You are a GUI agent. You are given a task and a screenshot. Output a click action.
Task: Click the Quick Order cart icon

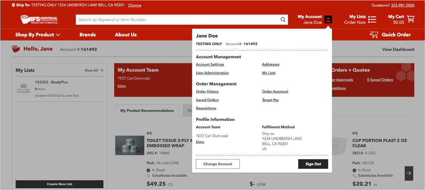[x=374, y=35]
